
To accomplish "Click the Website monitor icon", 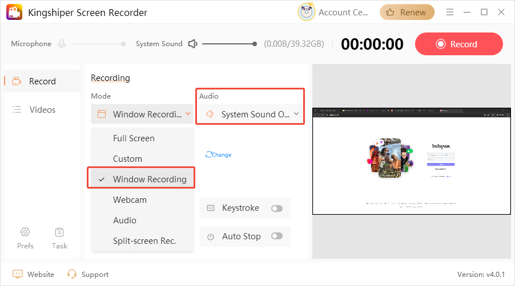I will (18, 274).
